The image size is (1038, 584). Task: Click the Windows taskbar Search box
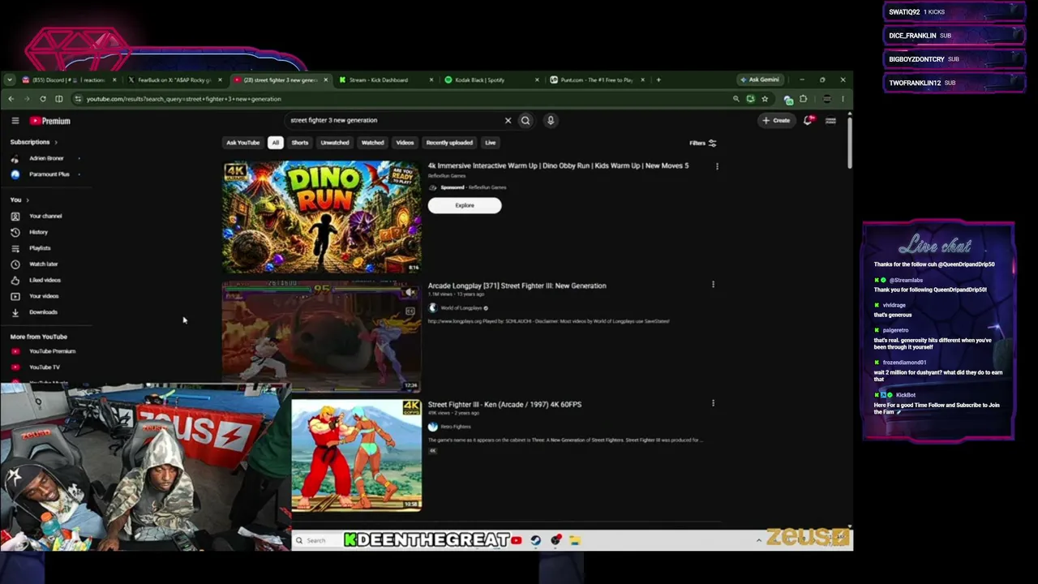point(316,540)
